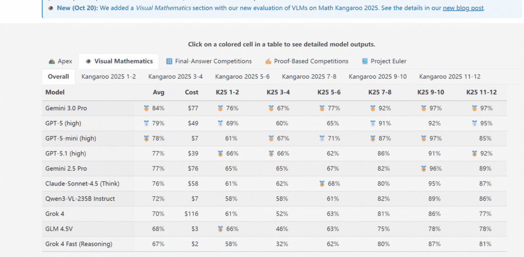Image resolution: width=524 pixels, height=257 pixels.
Task: Follow the new blog post link
Action: 463,8
